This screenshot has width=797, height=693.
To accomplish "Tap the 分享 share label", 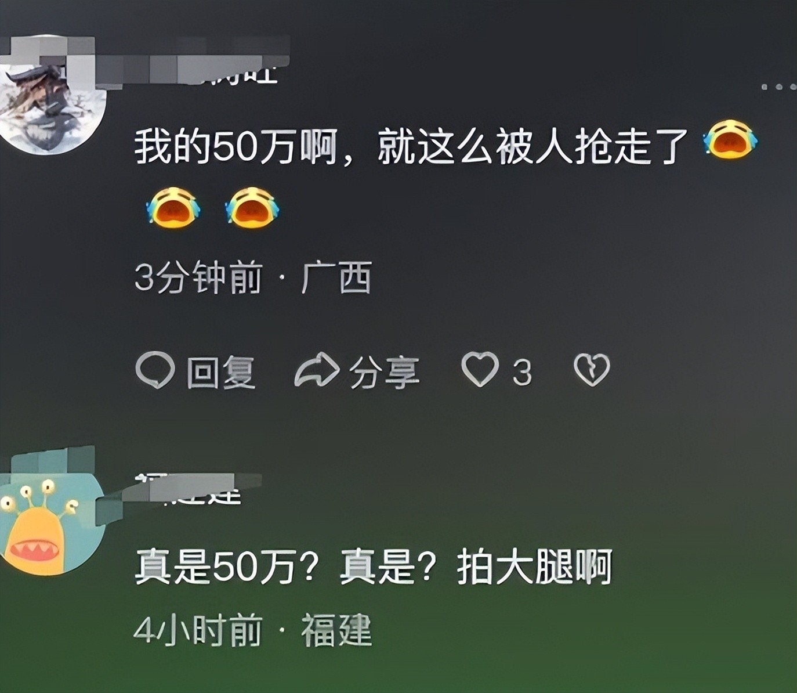I will pos(384,371).
